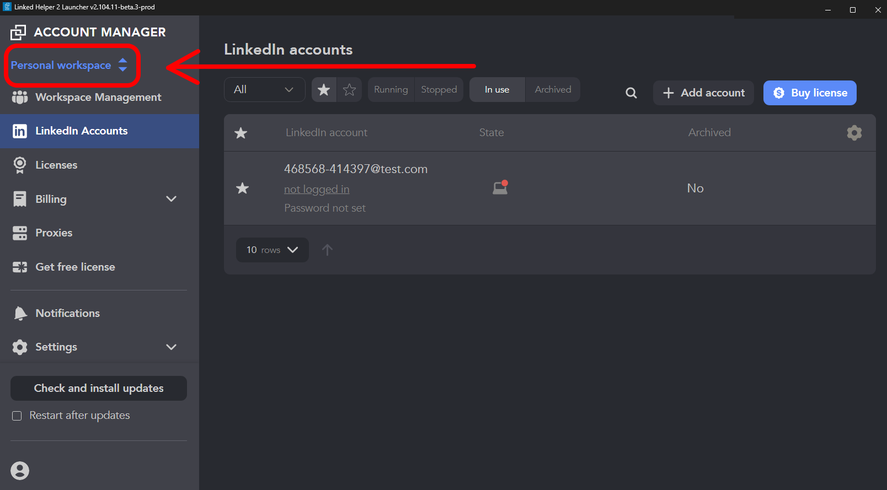887x490 pixels.
Task: Close the Linked Helper window
Action: tap(878, 9)
